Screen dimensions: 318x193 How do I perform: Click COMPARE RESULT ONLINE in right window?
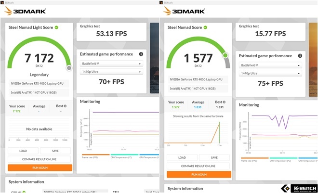pyautogui.click(x=198, y=166)
